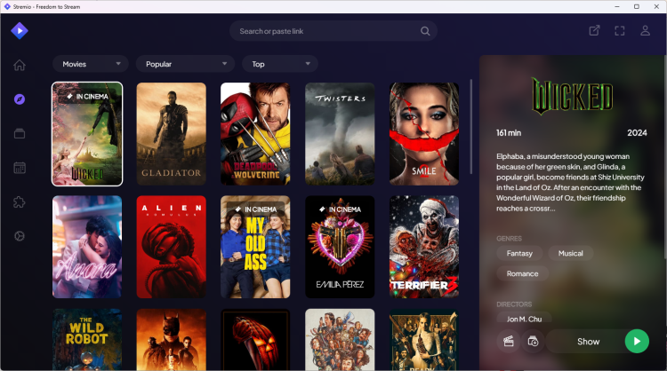Click the Search or paste link field

[x=333, y=31]
